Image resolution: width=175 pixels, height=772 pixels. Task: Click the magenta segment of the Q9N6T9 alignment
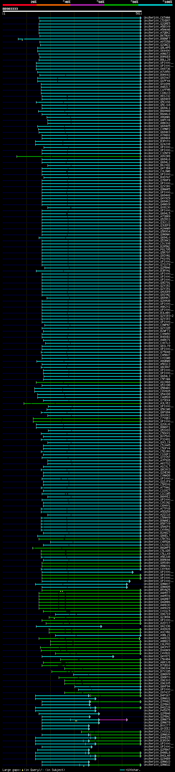[x=113, y=719]
